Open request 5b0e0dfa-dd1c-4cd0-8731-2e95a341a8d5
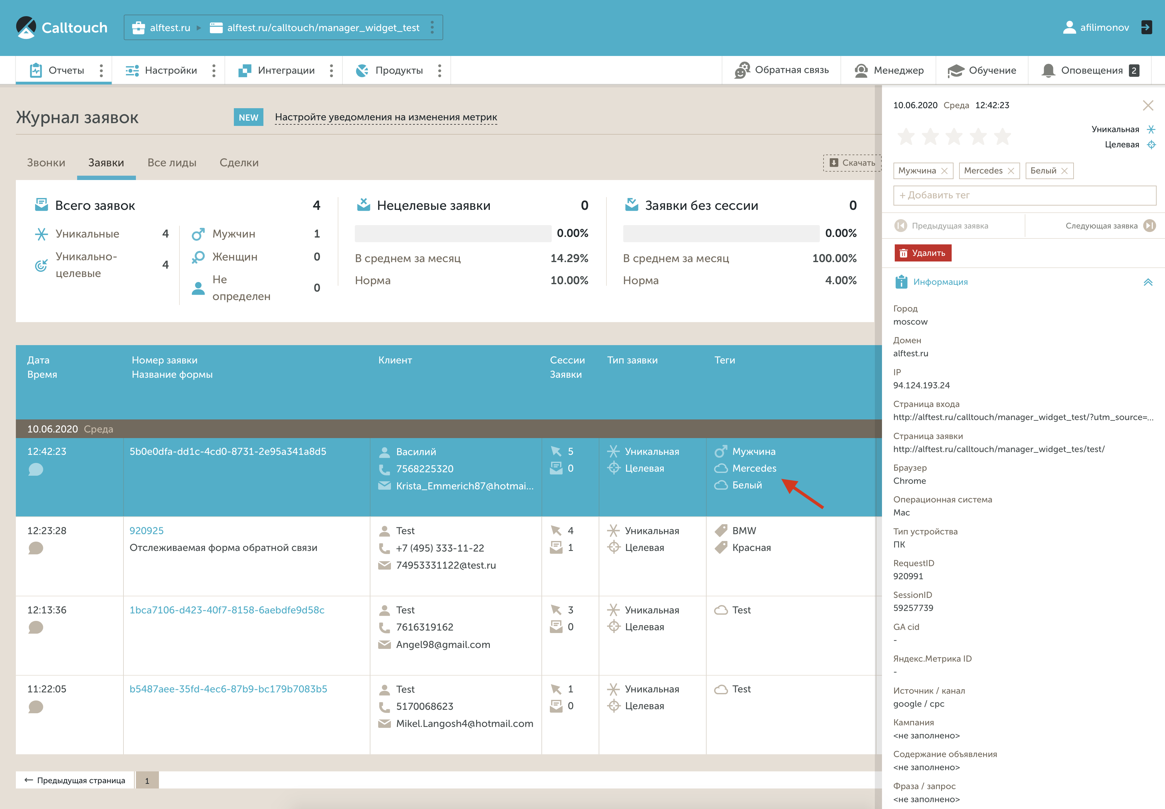This screenshot has width=1165, height=809. [x=228, y=451]
